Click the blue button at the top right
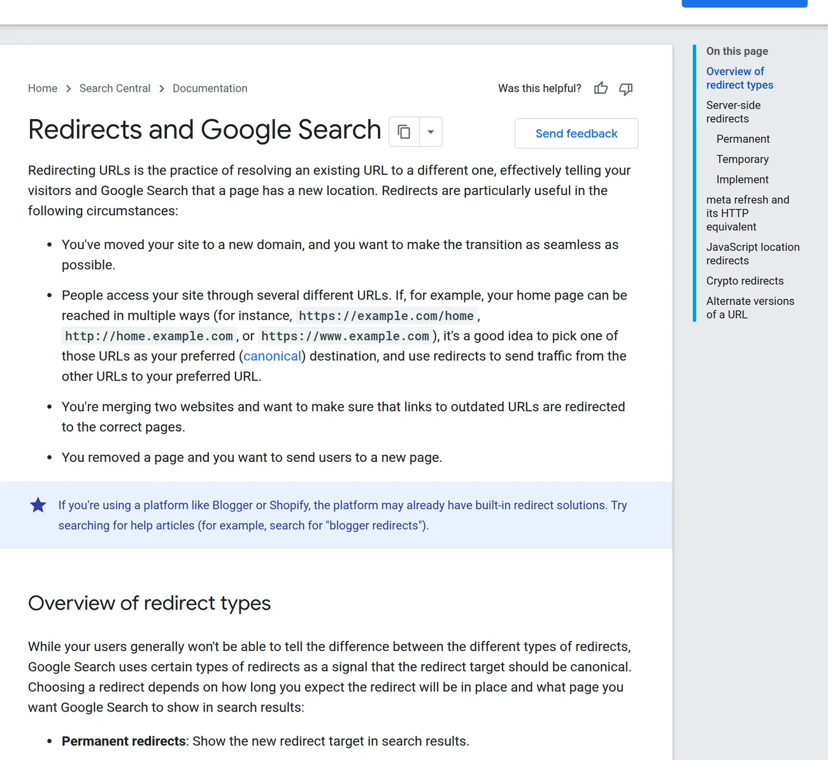Screen dimensions: 828x760 (745, 3)
